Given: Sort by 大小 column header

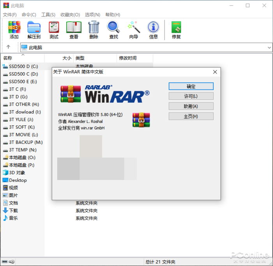Looking at the screenshot, I should click(x=59, y=58).
